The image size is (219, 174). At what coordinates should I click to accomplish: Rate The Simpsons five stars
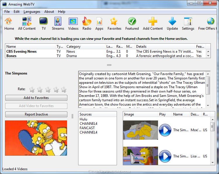64,89
